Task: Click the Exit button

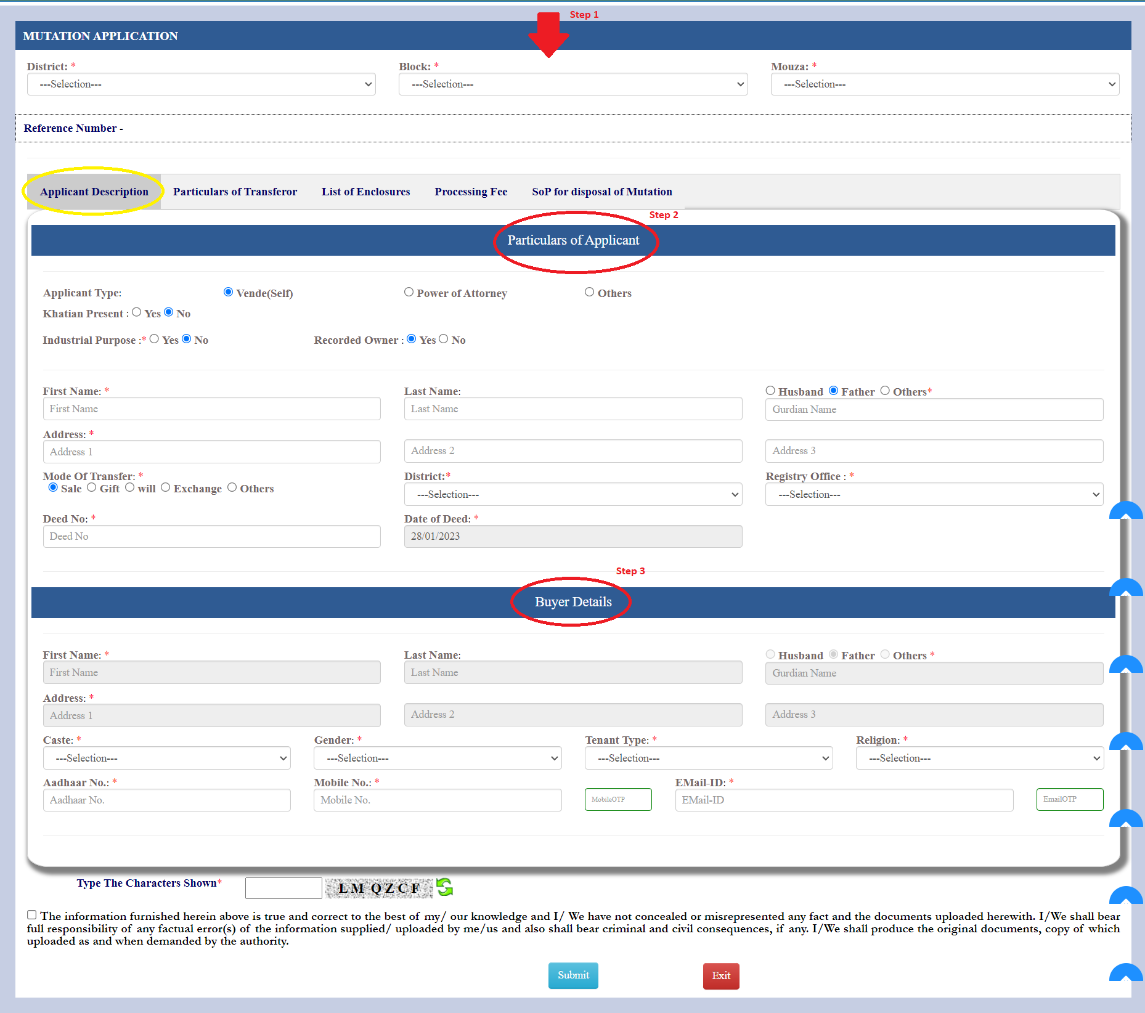Action: pyautogui.click(x=720, y=976)
